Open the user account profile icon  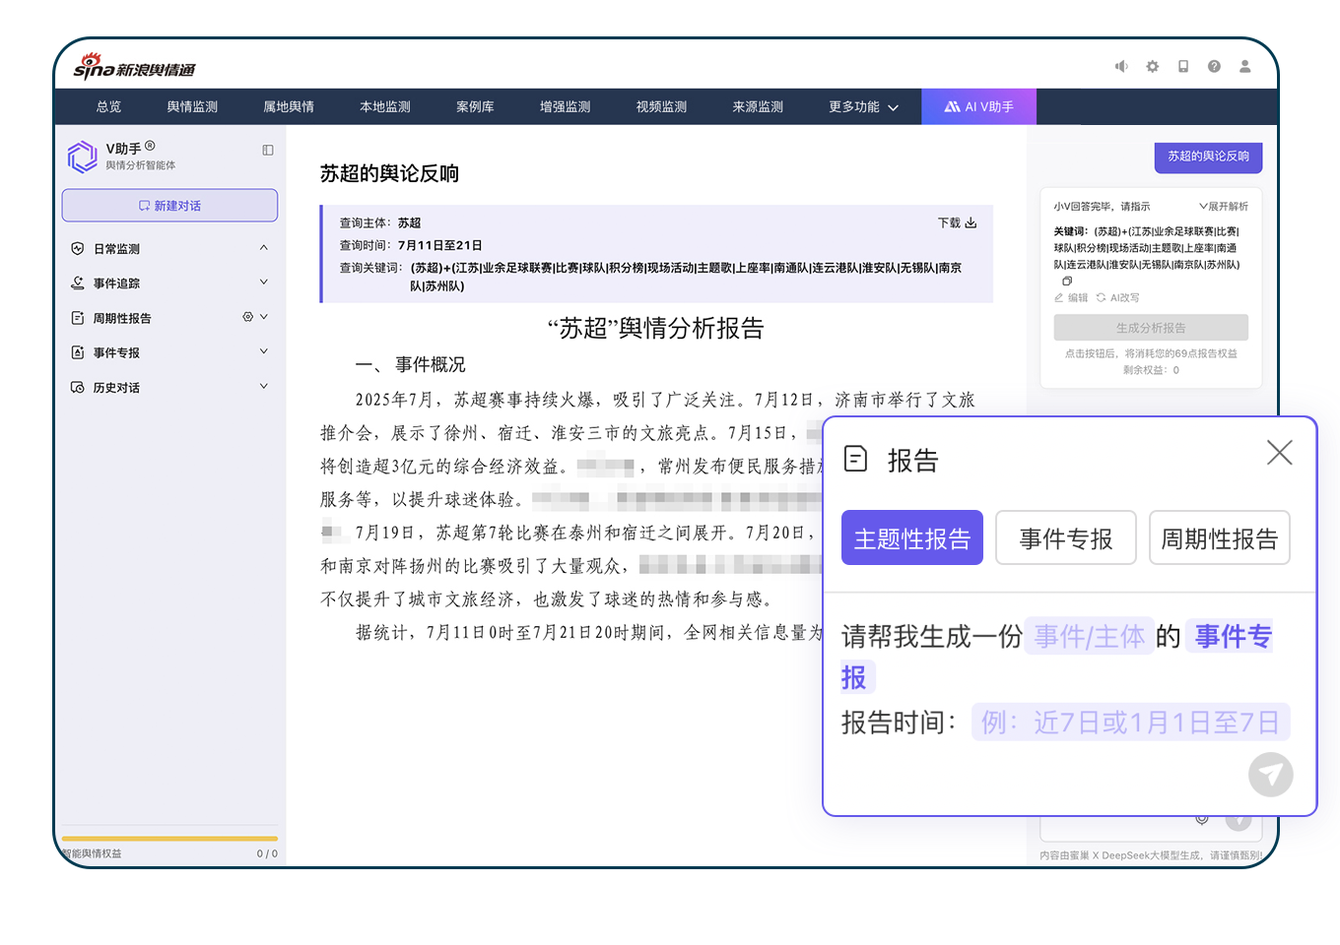[1244, 66]
